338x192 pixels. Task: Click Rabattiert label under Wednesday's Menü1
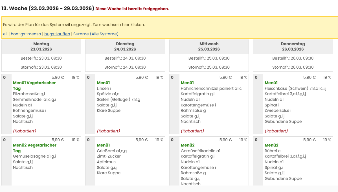pyautogui.click(x=192, y=131)
